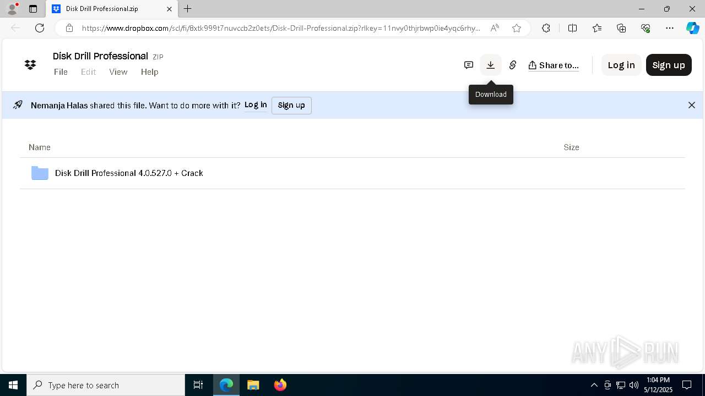The height and width of the screenshot is (396, 705).
Task: Open a new browser tab
Action: coord(188,9)
